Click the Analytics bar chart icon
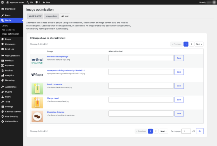The height and width of the screenshot is (146, 217). [3, 75]
